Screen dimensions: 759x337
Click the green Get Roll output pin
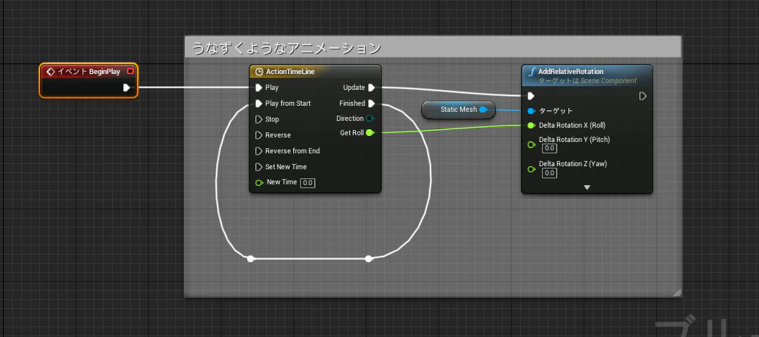(x=370, y=133)
